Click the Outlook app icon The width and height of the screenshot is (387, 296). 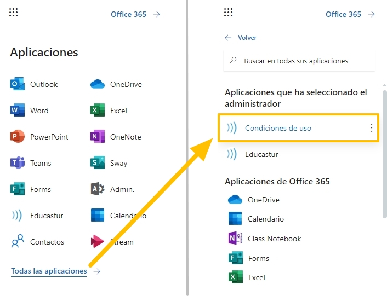18,84
